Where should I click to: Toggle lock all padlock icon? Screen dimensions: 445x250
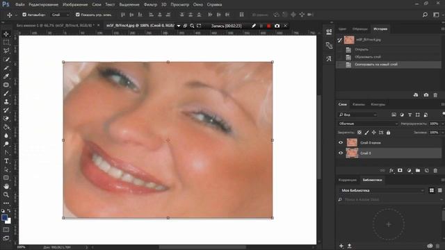tap(388, 133)
